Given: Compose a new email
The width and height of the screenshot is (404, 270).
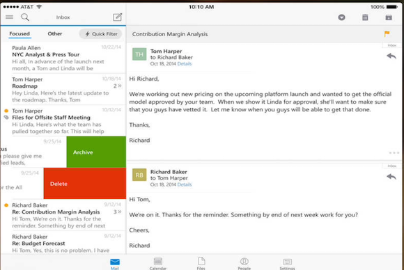Looking at the screenshot, I should click(117, 17).
